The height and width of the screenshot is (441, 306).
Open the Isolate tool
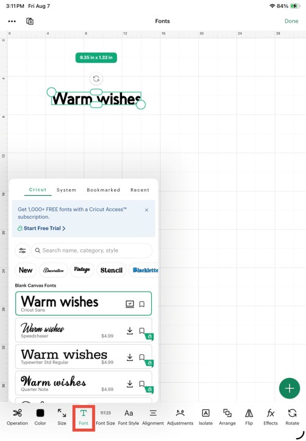205,417
